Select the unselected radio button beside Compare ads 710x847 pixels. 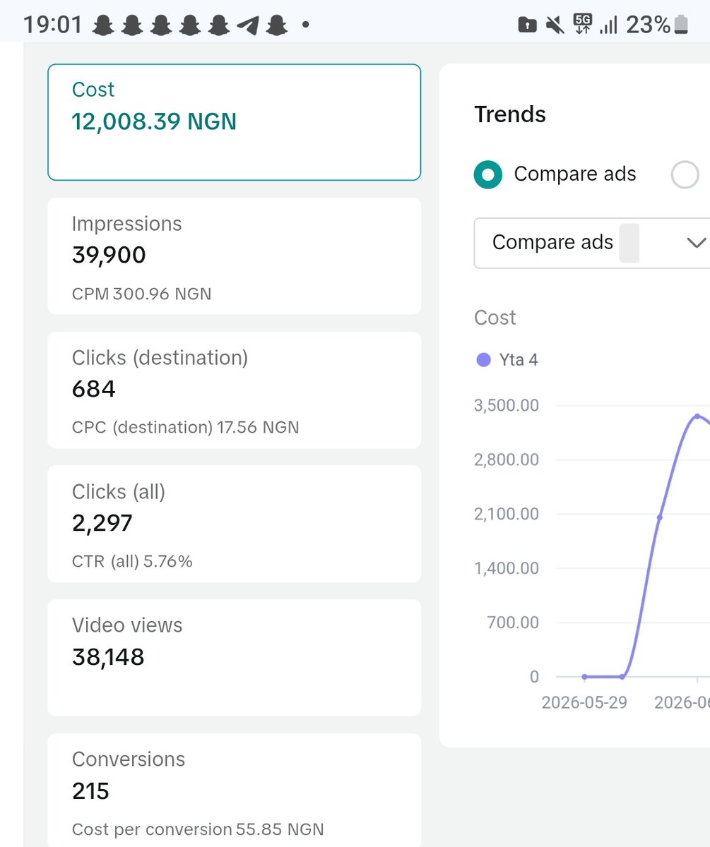685,174
